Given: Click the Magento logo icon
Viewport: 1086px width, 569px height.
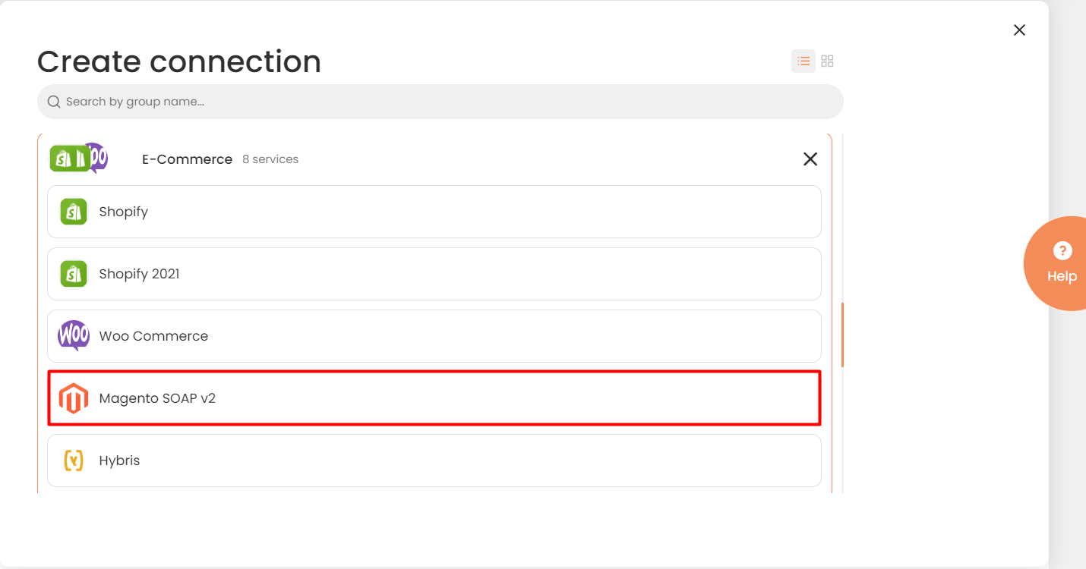Looking at the screenshot, I should 74,398.
